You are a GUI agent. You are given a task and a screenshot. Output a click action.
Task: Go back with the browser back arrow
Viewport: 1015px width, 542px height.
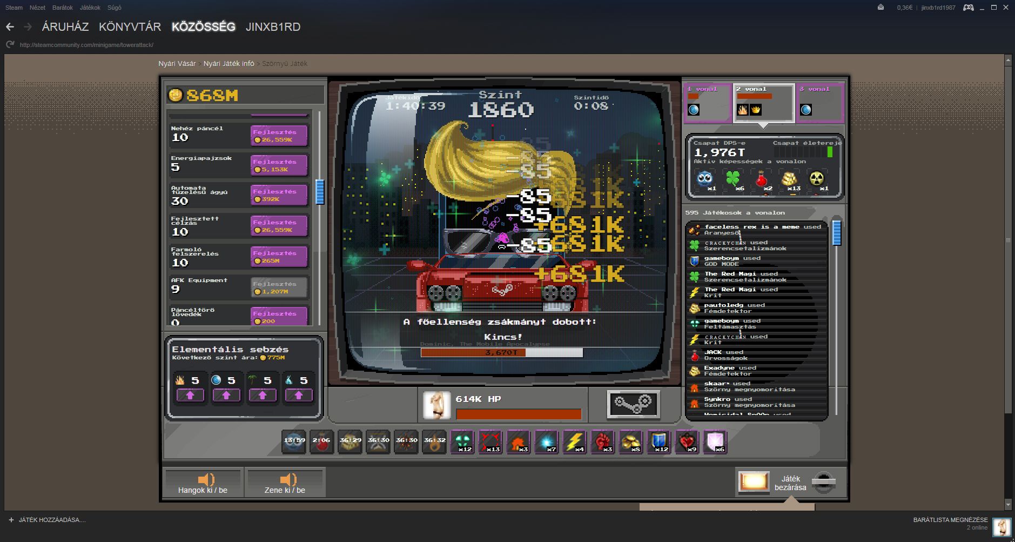point(10,26)
